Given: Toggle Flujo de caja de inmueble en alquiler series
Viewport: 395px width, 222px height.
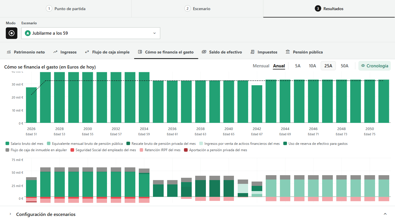Looking at the screenshot, I should coord(36,150).
